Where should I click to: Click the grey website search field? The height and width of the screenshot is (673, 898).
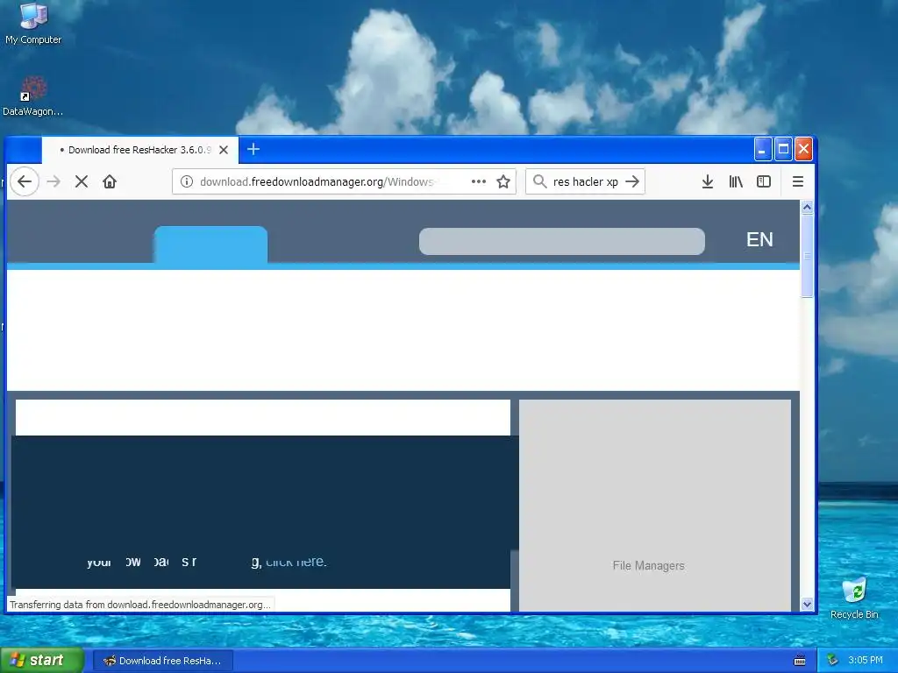(x=562, y=242)
